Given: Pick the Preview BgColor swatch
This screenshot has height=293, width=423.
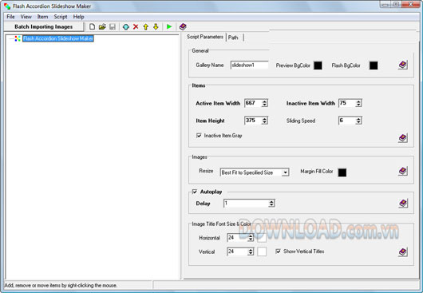Looking at the screenshot, I should (x=318, y=65).
